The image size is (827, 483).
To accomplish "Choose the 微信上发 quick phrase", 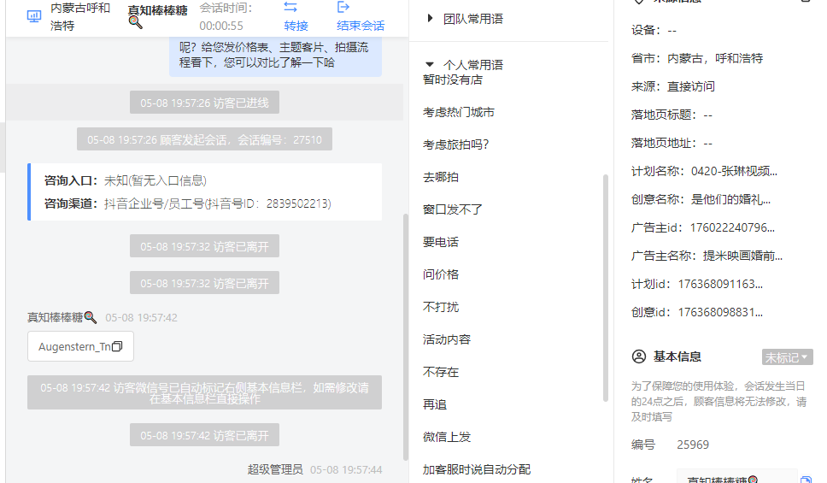I will pyautogui.click(x=446, y=437).
